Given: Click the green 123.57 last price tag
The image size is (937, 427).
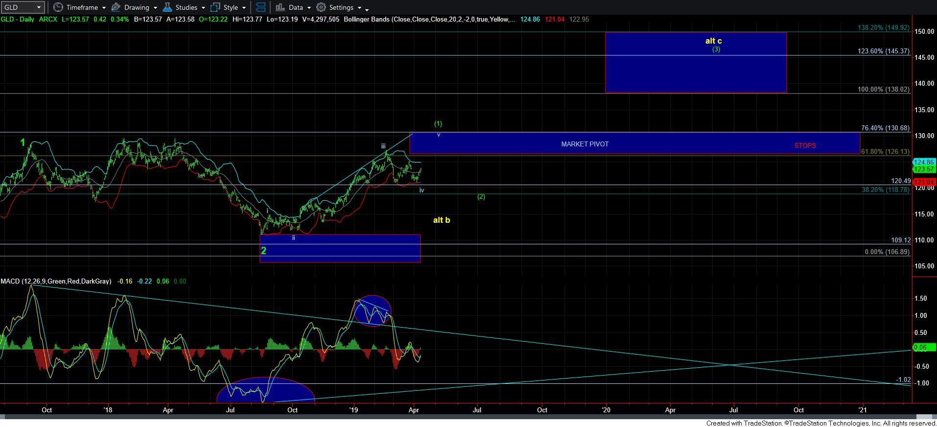Looking at the screenshot, I should [x=925, y=169].
